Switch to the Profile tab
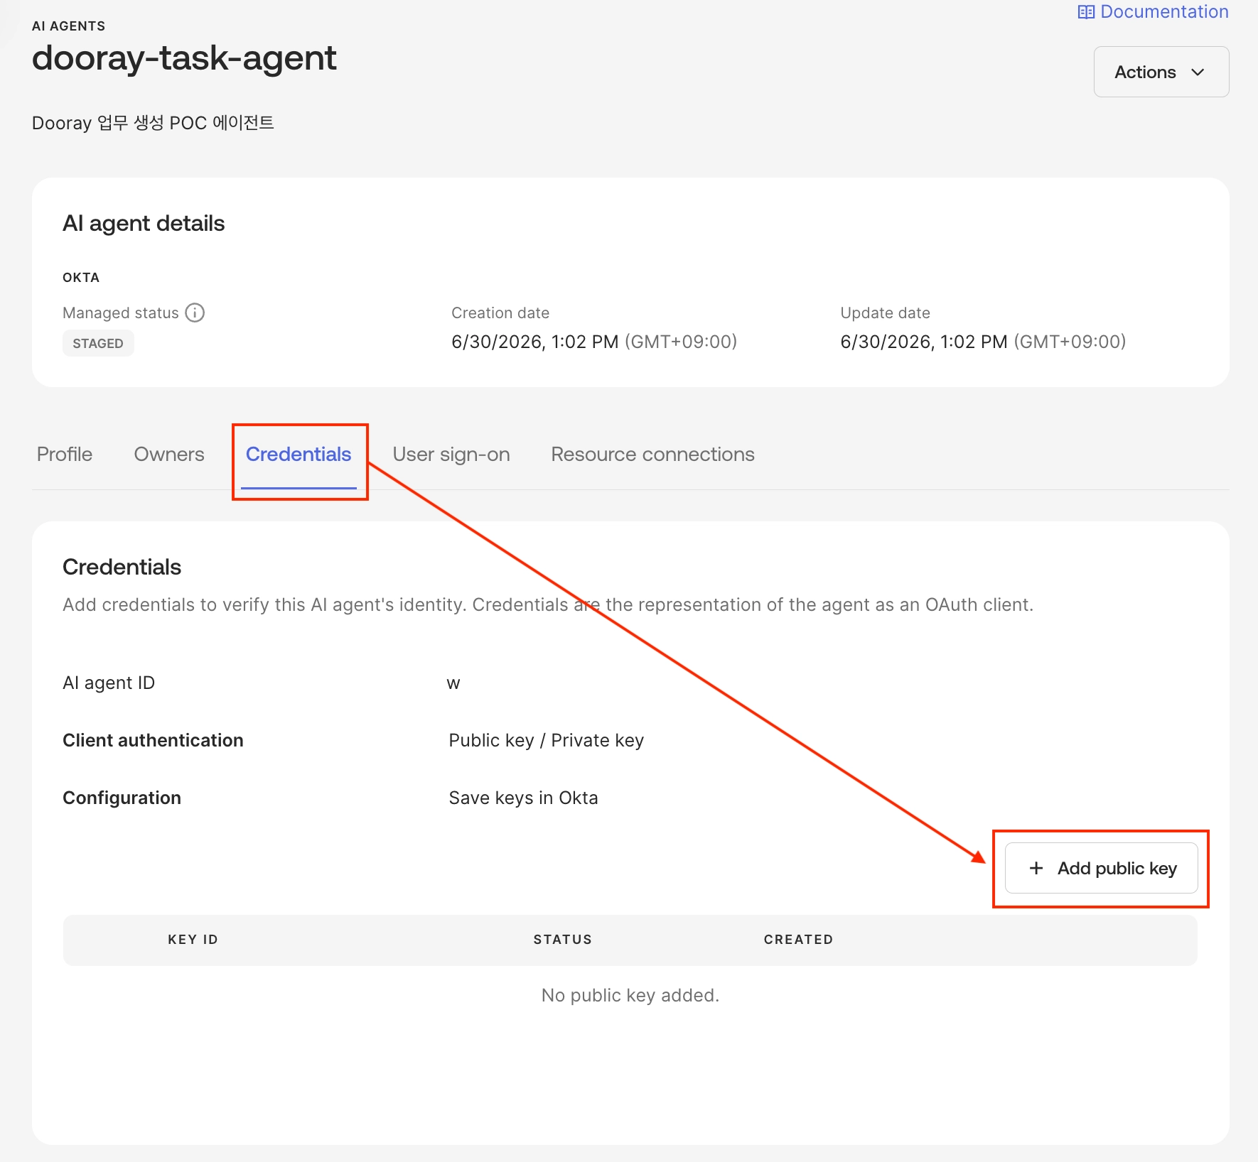This screenshot has height=1162, width=1258. tap(65, 454)
